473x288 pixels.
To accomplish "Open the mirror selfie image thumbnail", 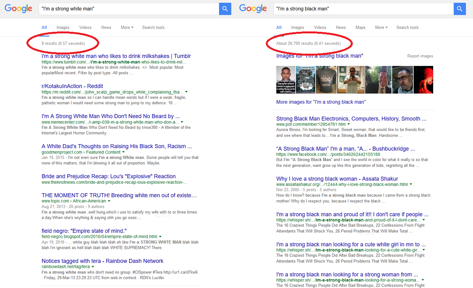I will 351,80.
